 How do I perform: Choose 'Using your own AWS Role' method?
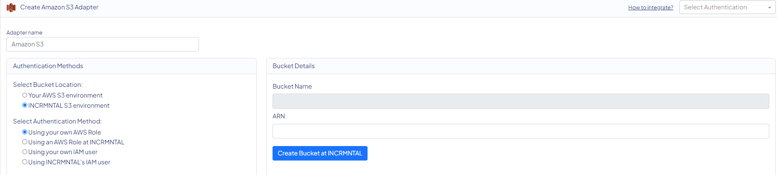(x=25, y=132)
